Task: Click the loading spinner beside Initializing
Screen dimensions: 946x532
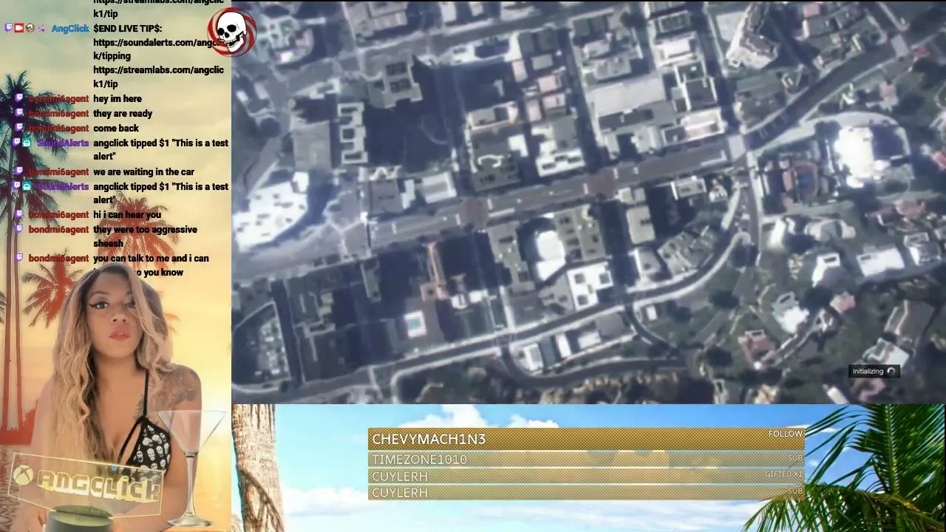Action: [891, 372]
